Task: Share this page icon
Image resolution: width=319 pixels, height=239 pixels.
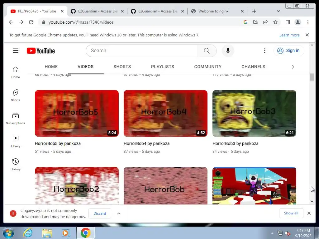Action: pyautogui.click(x=265, y=22)
